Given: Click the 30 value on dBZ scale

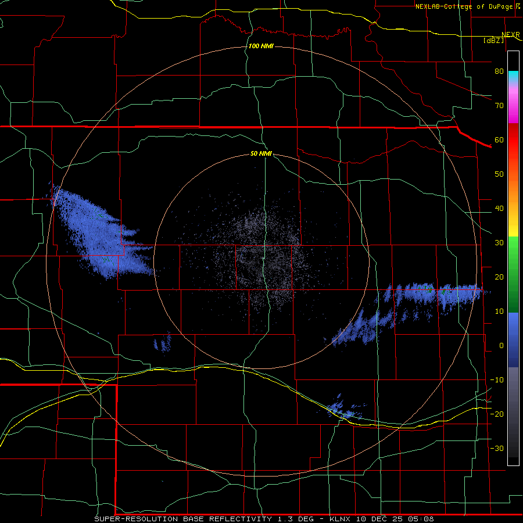Looking at the screenshot, I should 499,242.
